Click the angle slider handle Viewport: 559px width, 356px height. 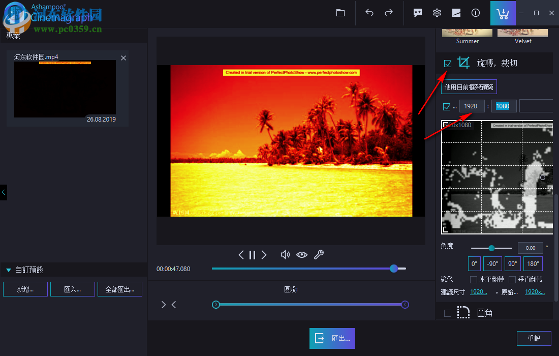(491, 248)
